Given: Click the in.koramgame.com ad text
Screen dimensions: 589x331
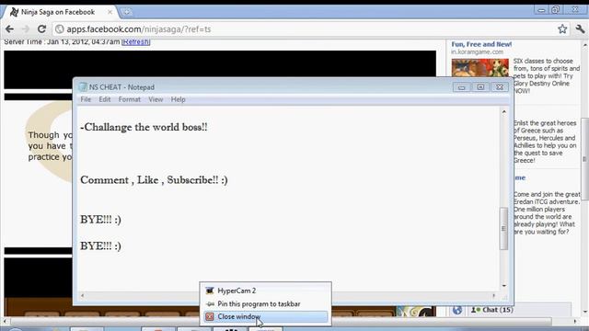Looking at the screenshot, I should [x=477, y=51].
